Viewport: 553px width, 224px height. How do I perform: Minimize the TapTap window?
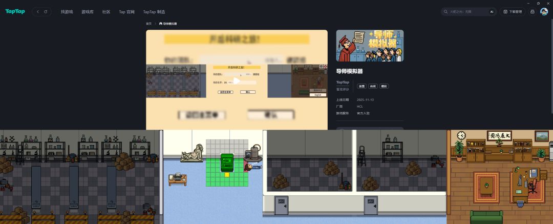[528, 3]
